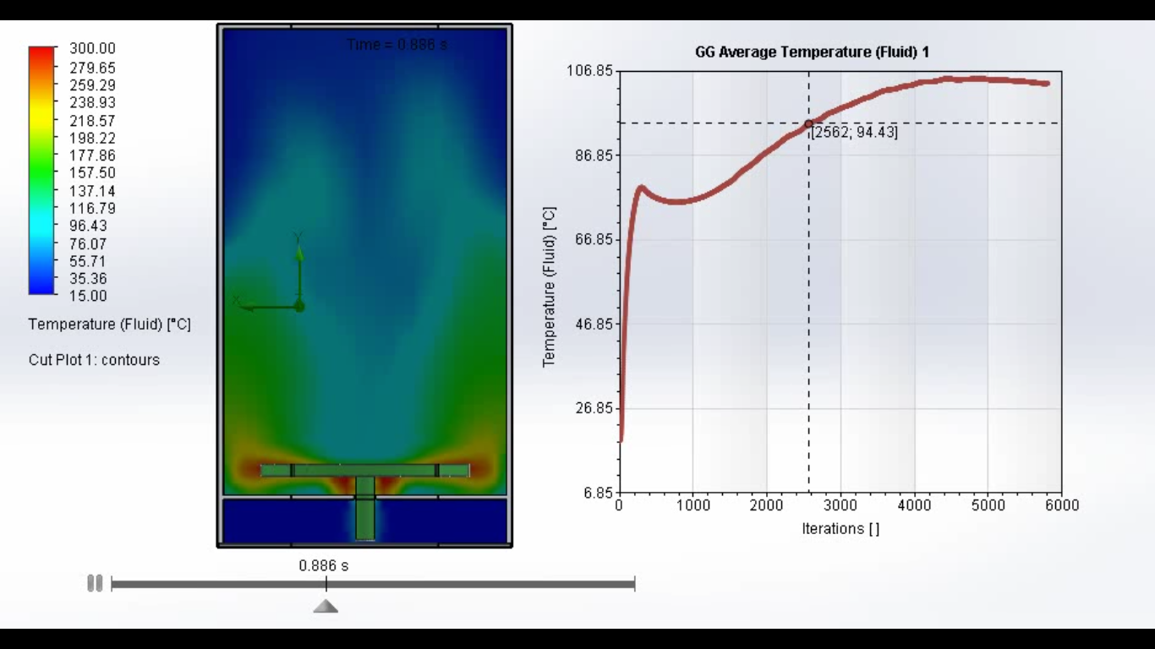Select the 55.71 legend value
The height and width of the screenshot is (649, 1155).
click(x=88, y=261)
